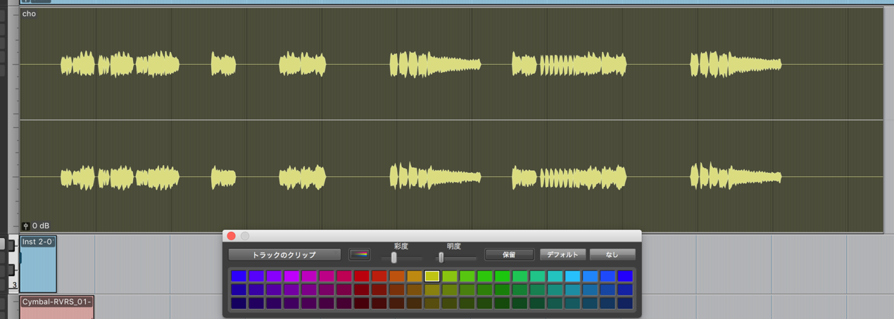Image resolution: width=894 pixels, height=319 pixels.
Task: Click the 明度 brightness slider handle
Action: click(441, 258)
